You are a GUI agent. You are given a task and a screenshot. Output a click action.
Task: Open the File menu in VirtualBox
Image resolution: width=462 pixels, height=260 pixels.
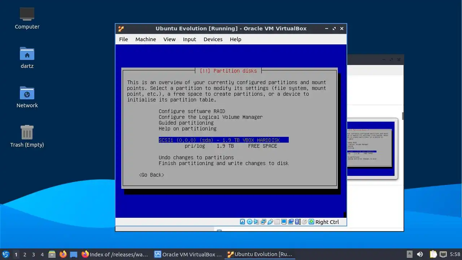(x=123, y=39)
